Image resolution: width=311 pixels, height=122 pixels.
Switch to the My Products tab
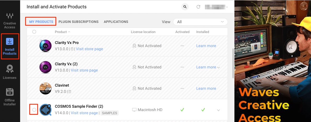[x=41, y=22]
